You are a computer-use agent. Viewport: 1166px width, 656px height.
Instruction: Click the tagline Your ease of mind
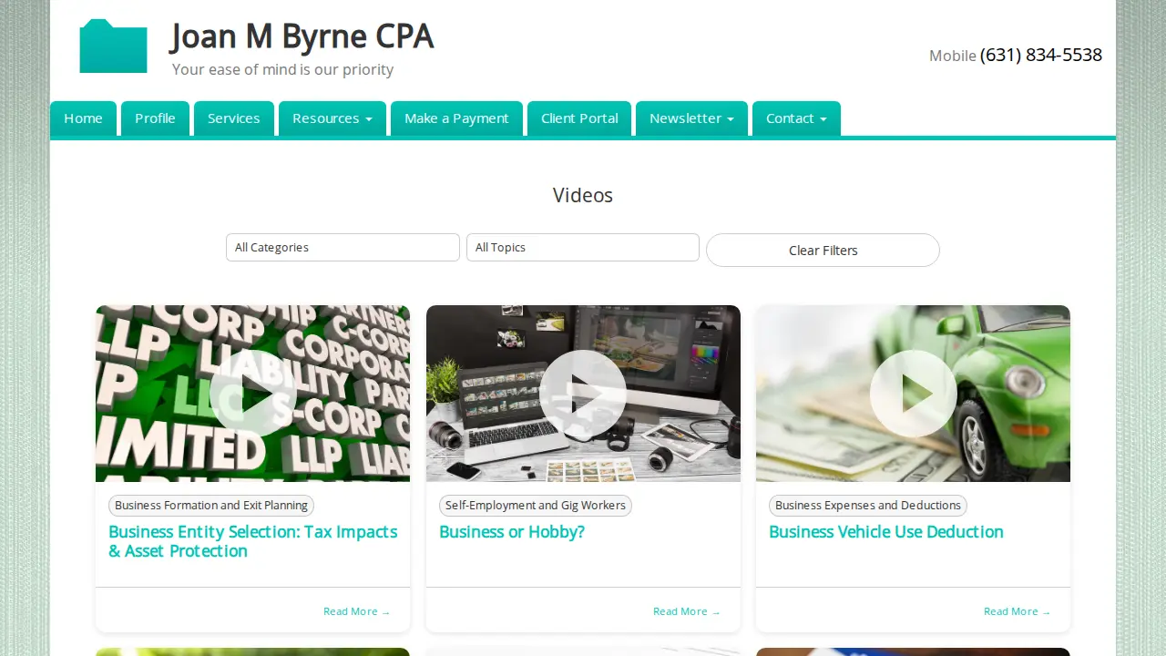click(x=282, y=69)
